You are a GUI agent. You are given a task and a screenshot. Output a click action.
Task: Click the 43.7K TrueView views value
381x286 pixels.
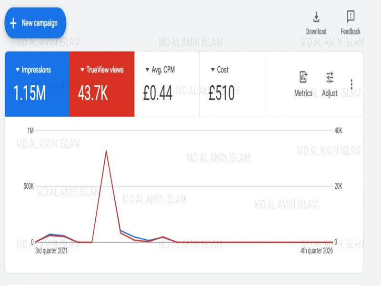coord(93,93)
